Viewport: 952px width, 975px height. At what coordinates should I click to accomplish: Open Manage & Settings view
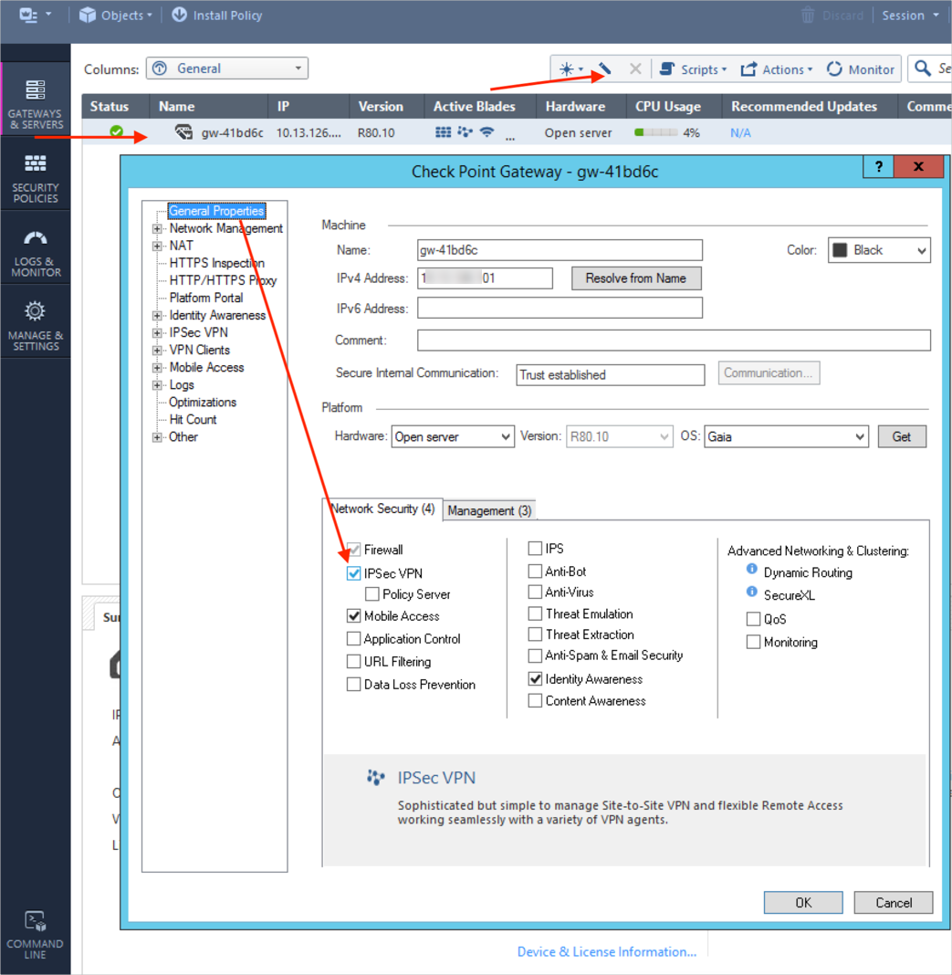35,325
